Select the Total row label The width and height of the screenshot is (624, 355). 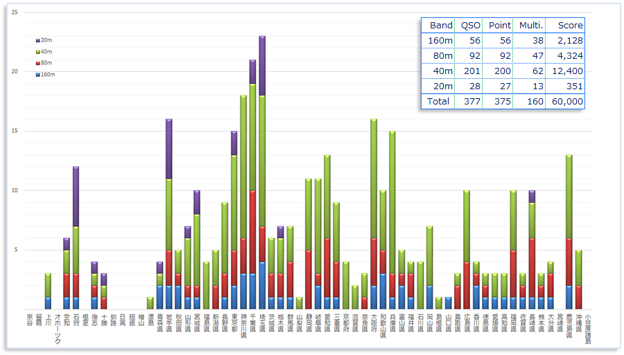(440, 101)
